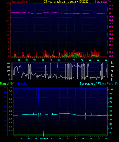Select the Humidity legend label
The width and height of the screenshot is (119, 142).
pyautogui.click(x=22, y=84)
